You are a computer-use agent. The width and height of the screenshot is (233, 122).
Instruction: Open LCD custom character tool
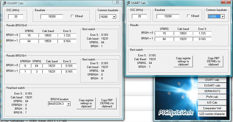(212, 114)
